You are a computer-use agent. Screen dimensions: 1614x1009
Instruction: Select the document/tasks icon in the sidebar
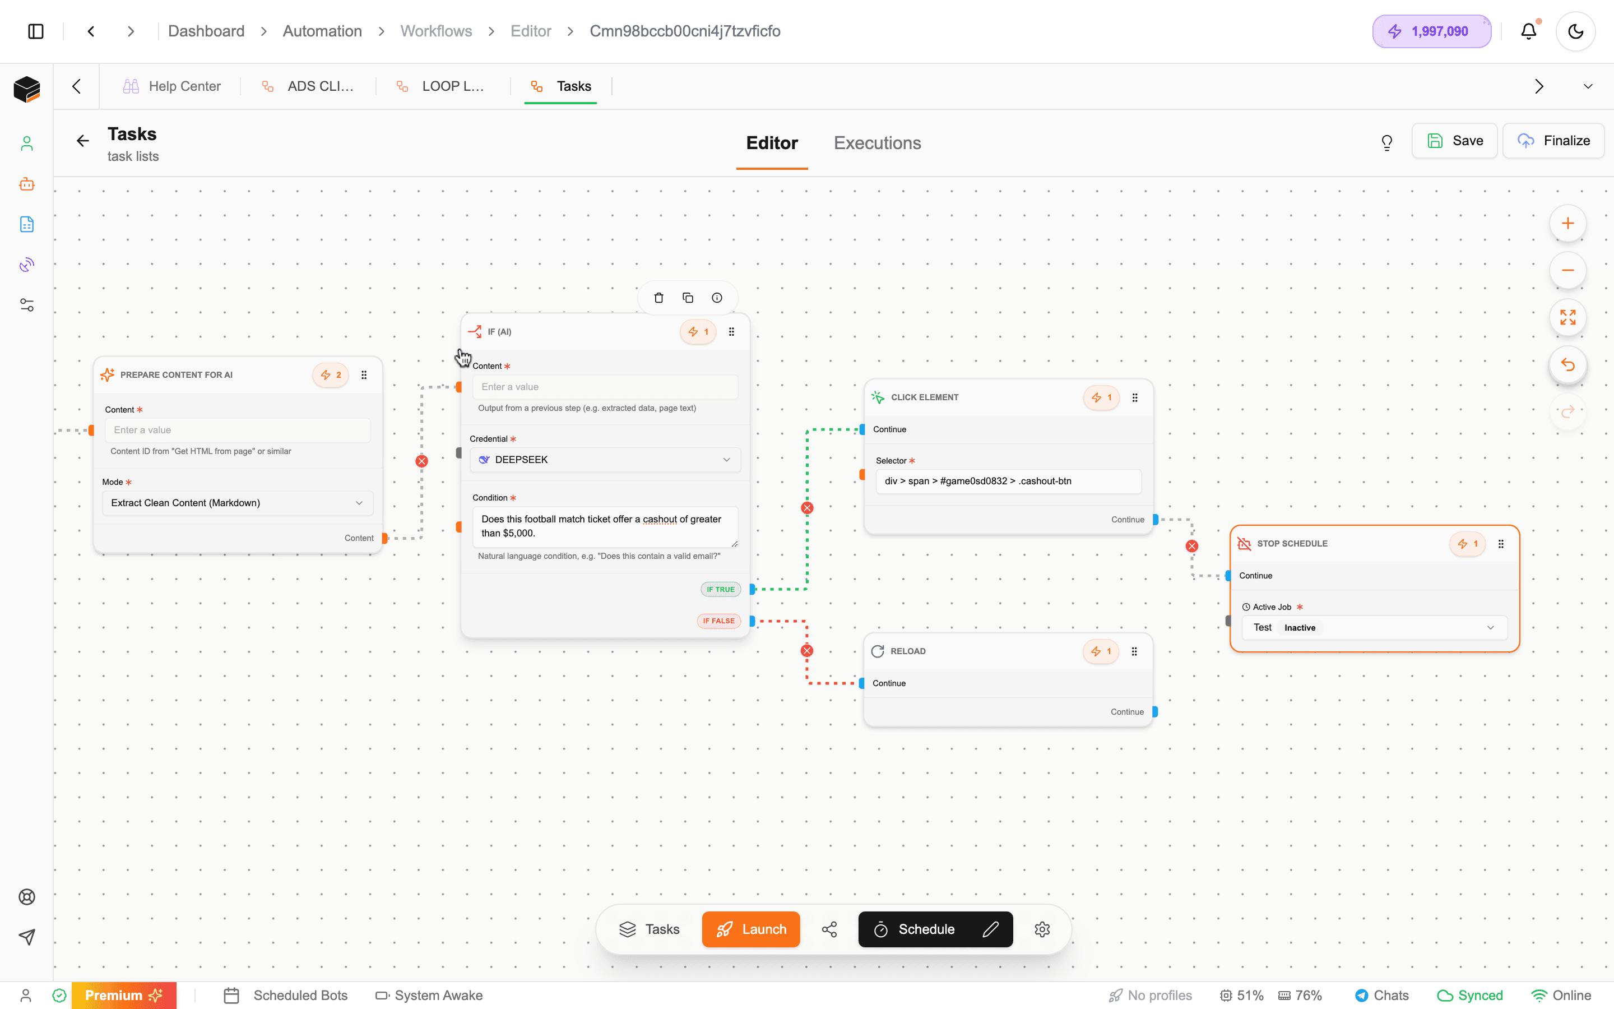coord(27,224)
